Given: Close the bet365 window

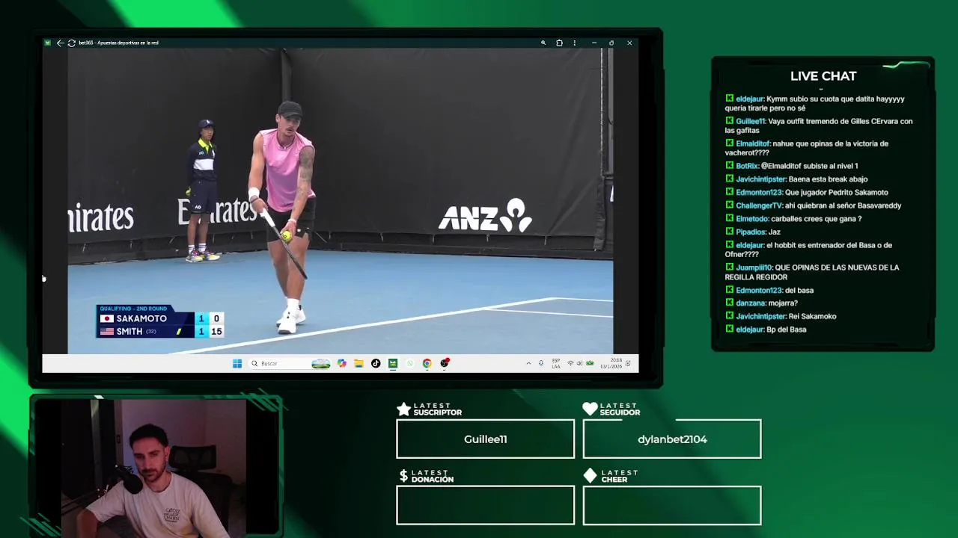Looking at the screenshot, I should pos(629,43).
